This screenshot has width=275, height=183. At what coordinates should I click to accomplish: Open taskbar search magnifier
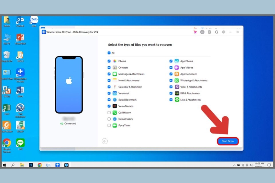pyautogui.click(x=13, y=165)
